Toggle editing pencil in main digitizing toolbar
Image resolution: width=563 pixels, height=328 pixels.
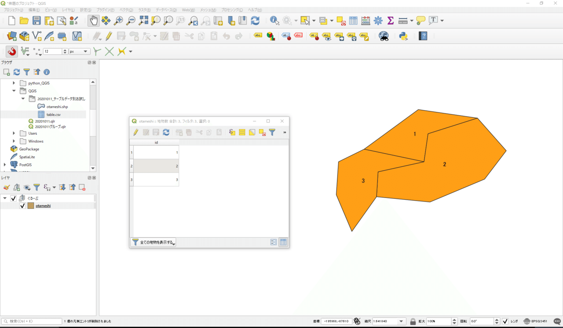coord(109,36)
